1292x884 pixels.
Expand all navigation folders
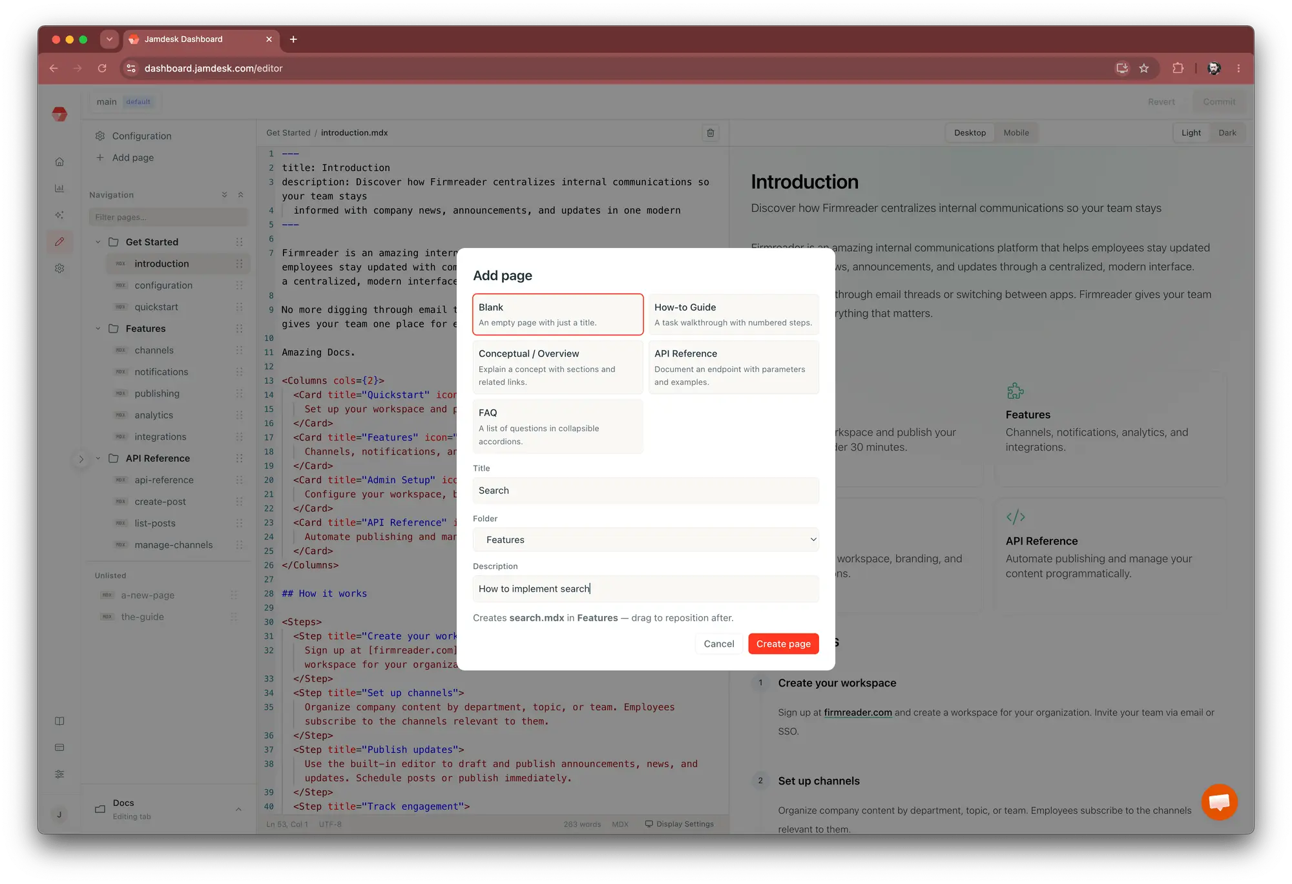224,195
